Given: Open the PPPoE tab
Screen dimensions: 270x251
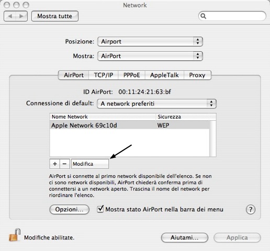Looking at the screenshot, I should (131, 75).
